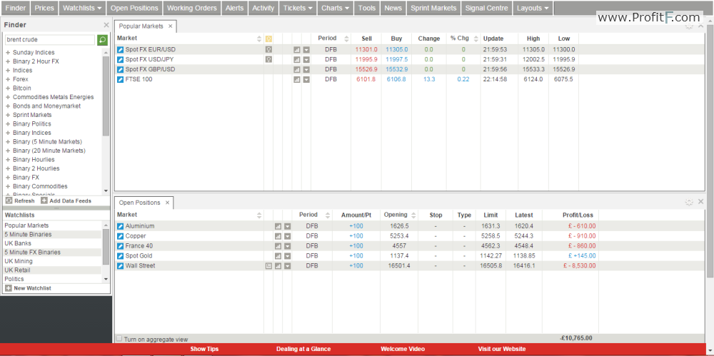Image resolution: width=714 pixels, height=356 pixels.
Task: Open deal ticket icon for Aluminium position
Action: click(120, 226)
